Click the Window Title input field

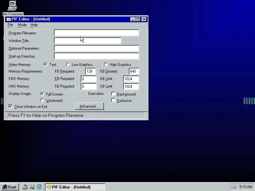click(88, 41)
